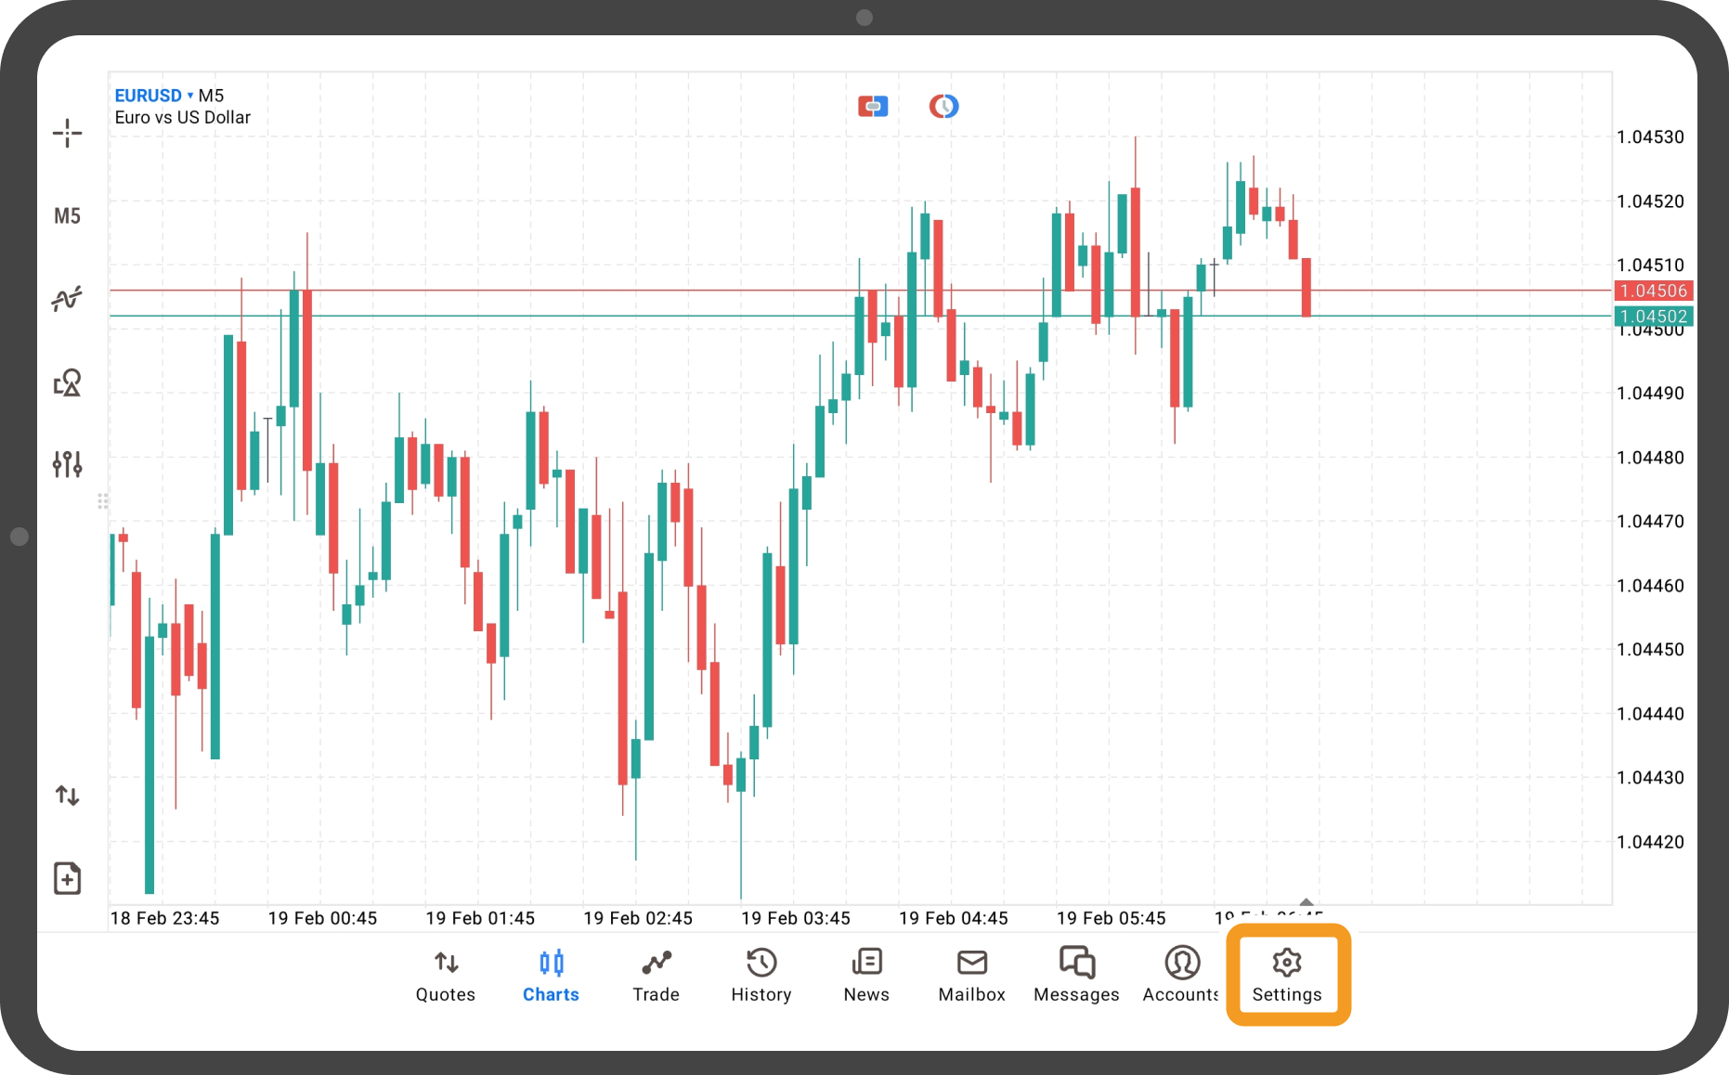Open the M5 timeframe selector
Image resolution: width=1729 pixels, height=1075 pixels.
67,216
